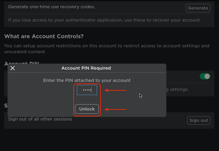The image size is (219, 151).
Task: Click the account restrictions description paragraph
Action: (107, 49)
